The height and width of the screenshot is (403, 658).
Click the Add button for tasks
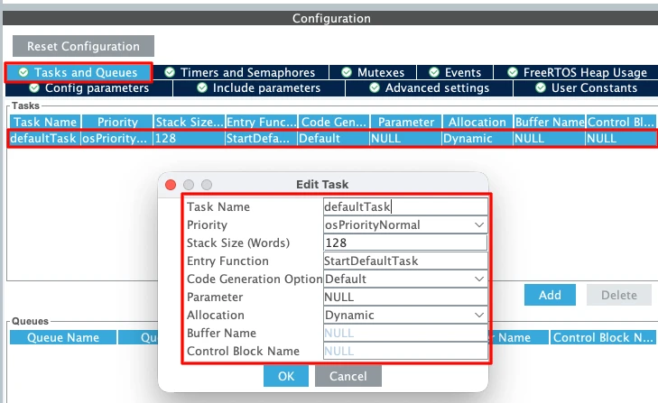[x=550, y=295]
